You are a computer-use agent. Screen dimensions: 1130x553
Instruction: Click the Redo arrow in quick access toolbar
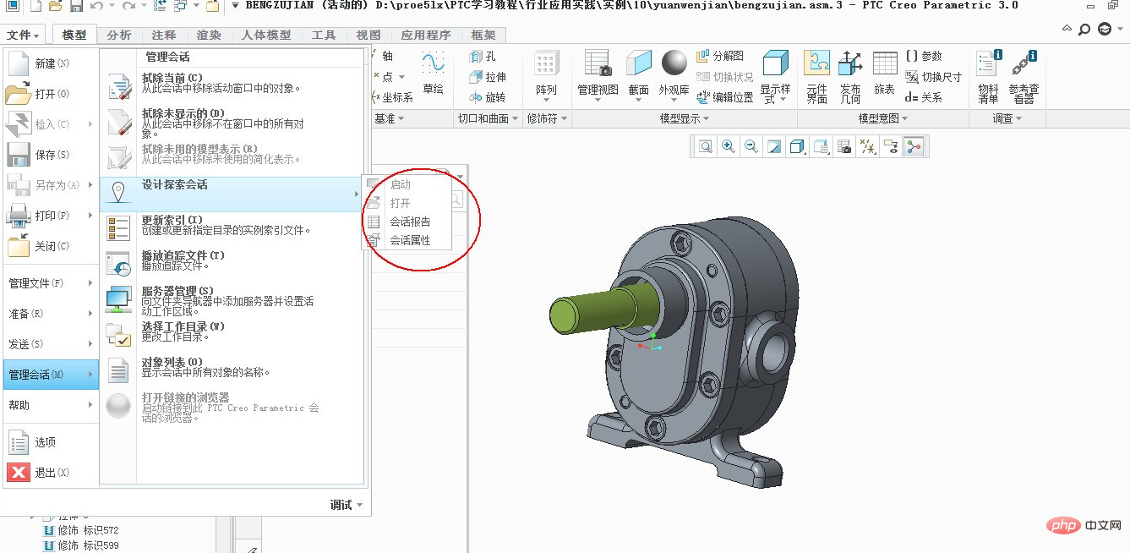pos(128,6)
